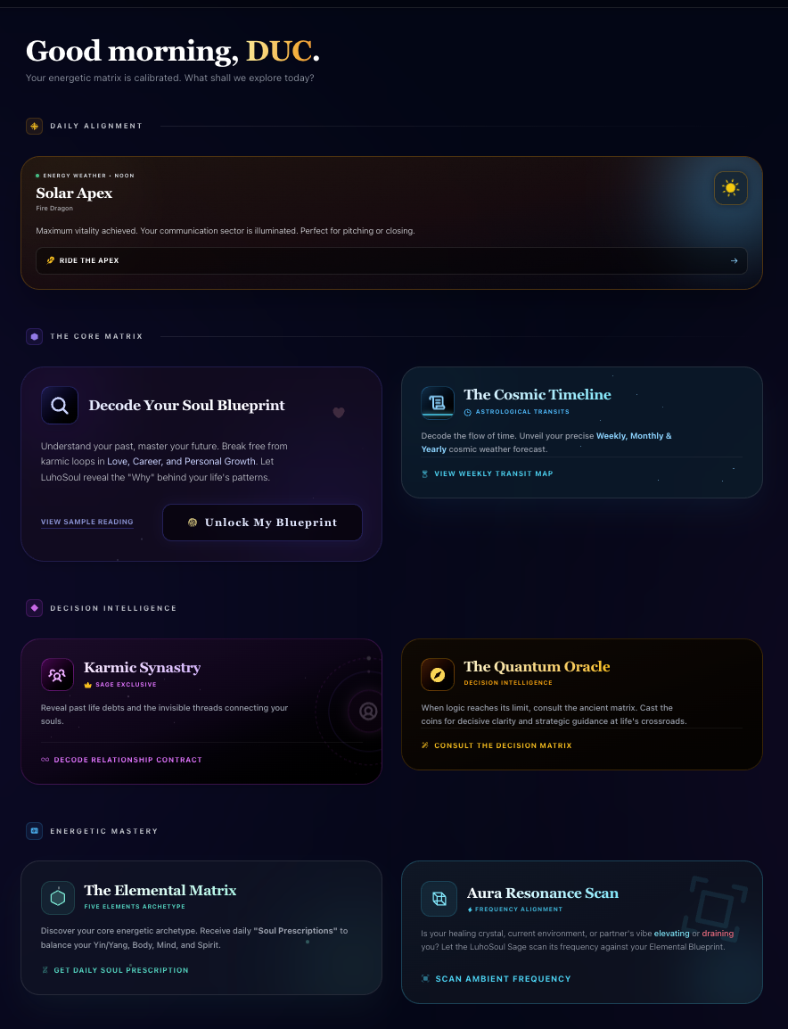Click the Daily Alignment section star icon

(x=34, y=126)
